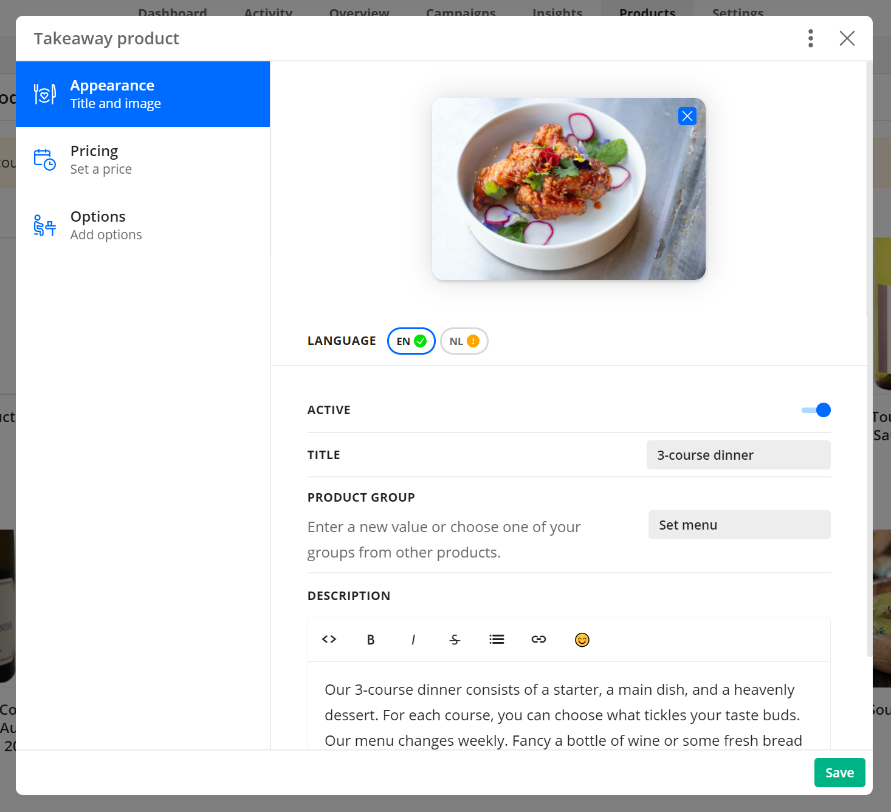This screenshot has height=812, width=891.
Task: Open the emoji picker in editor
Action: (582, 640)
